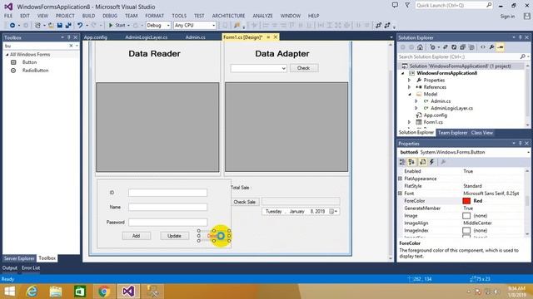
Task: Collapse the Model folder
Action: tap(409, 94)
